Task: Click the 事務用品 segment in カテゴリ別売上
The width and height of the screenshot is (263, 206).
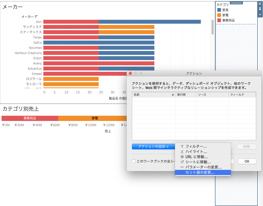Action: click(x=30, y=118)
